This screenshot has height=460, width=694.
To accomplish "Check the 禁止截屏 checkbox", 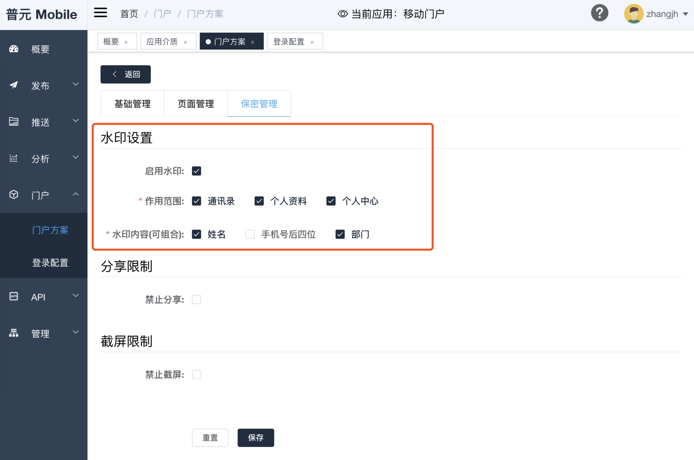I will 196,374.
